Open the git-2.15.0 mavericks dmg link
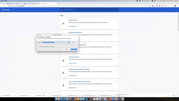179x101 pixels. pyautogui.click(x=79, y=82)
